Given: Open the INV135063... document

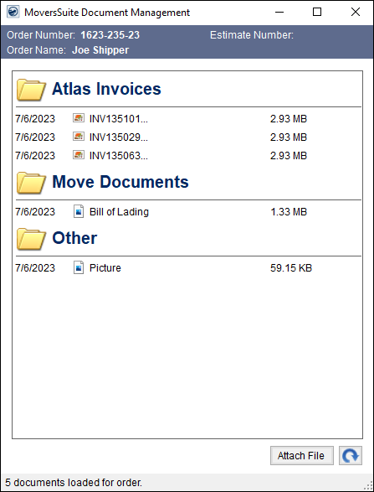Looking at the screenshot, I should (x=119, y=156).
